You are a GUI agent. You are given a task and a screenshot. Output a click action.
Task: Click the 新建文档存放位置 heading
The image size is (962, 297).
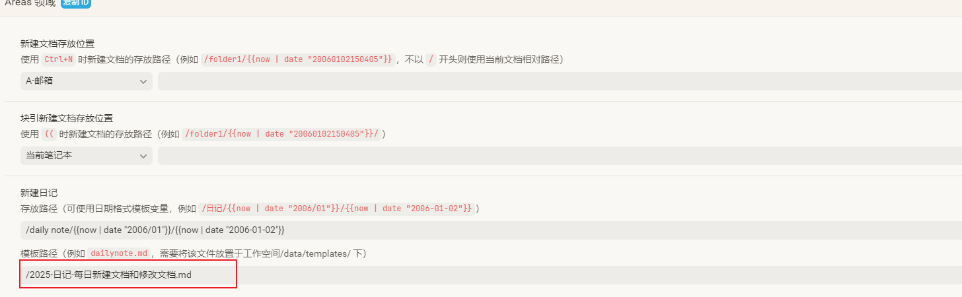(57, 44)
